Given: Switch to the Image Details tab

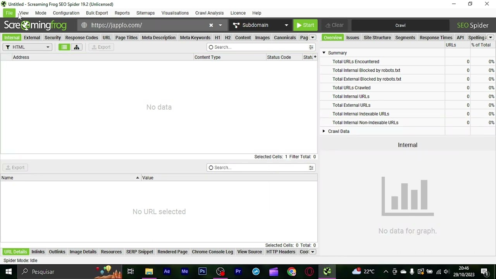Looking at the screenshot, I should tap(83, 252).
